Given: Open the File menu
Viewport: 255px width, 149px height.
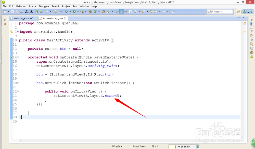Looking at the screenshot, I should point(5,6).
